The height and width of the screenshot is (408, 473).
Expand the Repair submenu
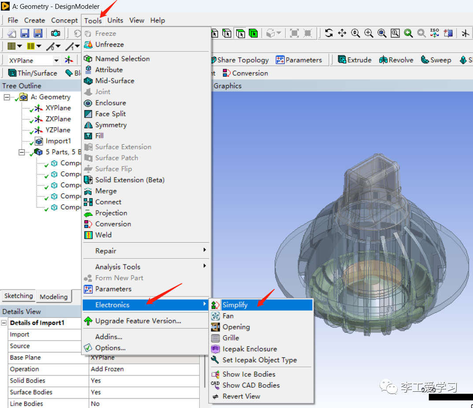click(146, 250)
